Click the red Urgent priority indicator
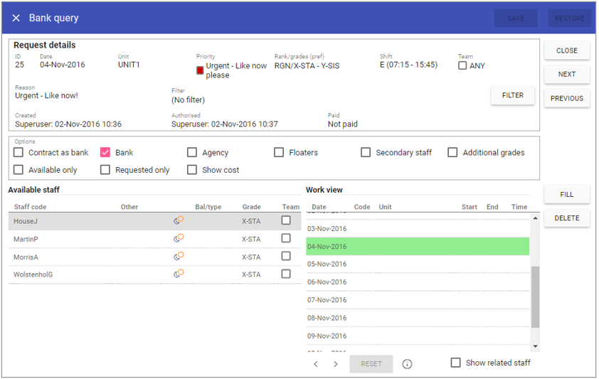This screenshot has height=379, width=599. point(200,70)
